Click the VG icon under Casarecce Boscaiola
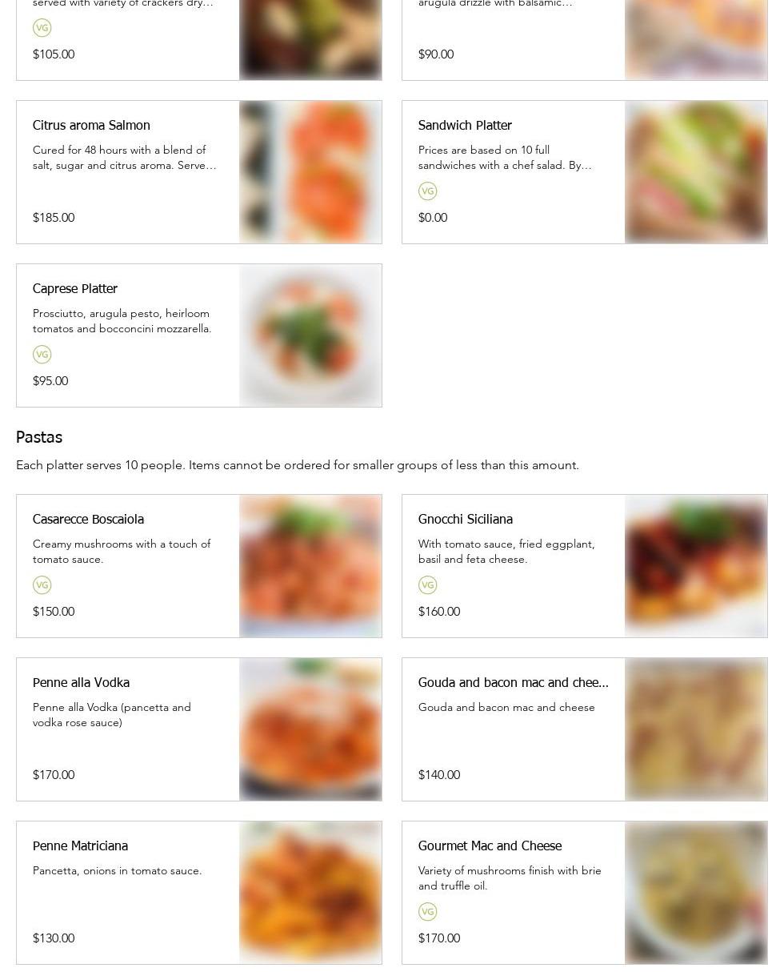Viewport: 772px width, 972px height. click(x=42, y=585)
